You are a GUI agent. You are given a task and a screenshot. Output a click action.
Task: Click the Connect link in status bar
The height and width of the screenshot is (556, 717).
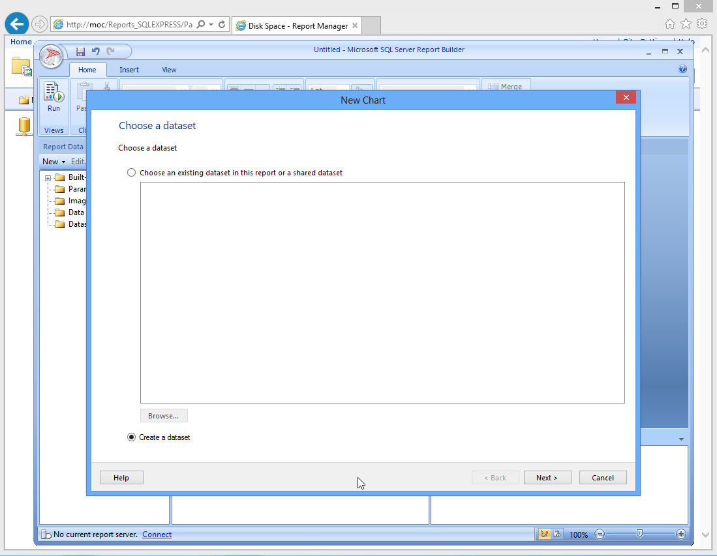[x=157, y=534]
